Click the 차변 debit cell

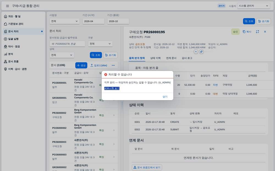[x=215, y=85]
